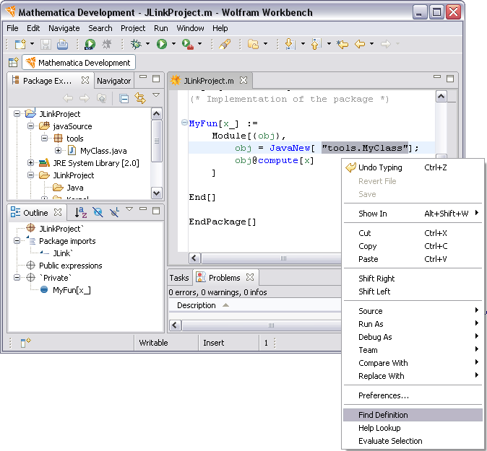Click the Last Edit Location icon
487x451 pixels.
[342, 44]
